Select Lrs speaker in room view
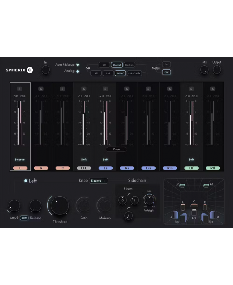Viewport: 233px width, 285px height. [x=183, y=218]
